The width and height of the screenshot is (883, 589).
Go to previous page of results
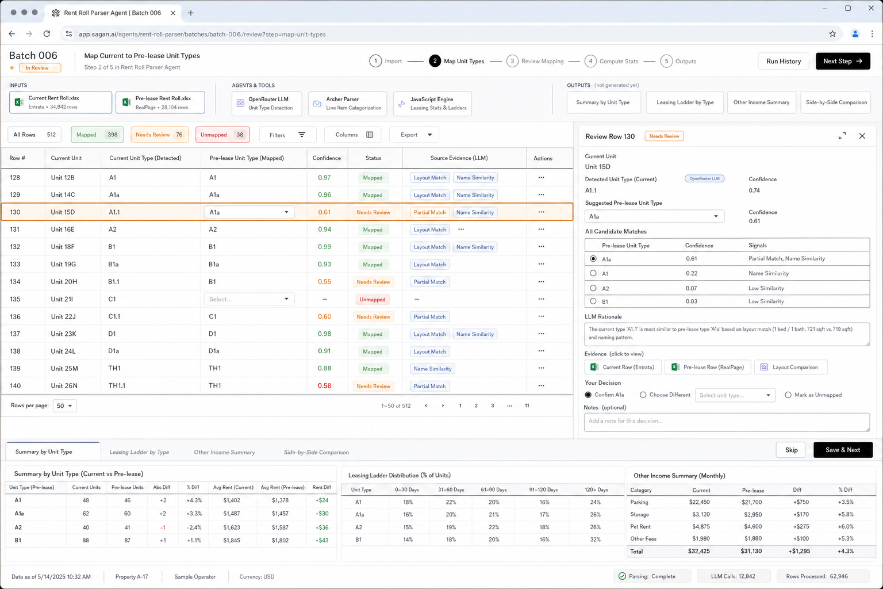(x=426, y=406)
